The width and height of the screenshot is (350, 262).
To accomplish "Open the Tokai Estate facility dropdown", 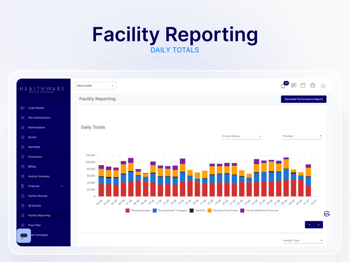I will tap(94, 86).
